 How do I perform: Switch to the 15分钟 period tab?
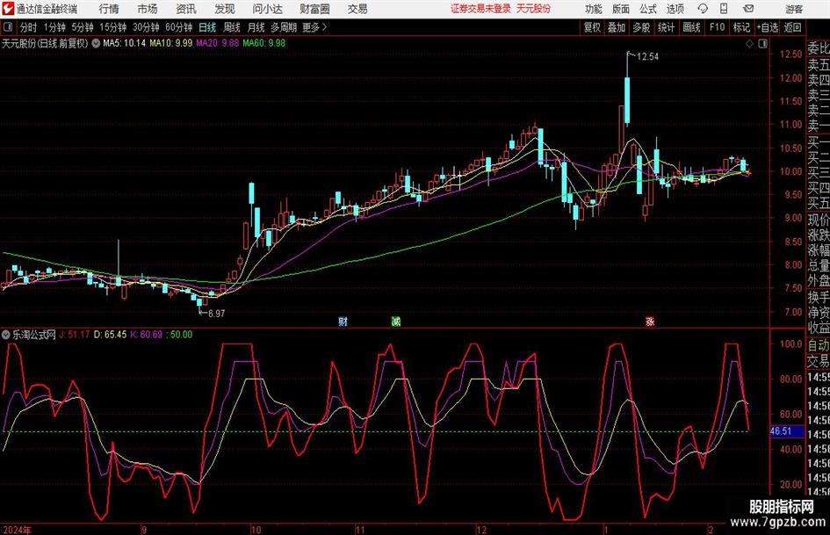pos(112,27)
